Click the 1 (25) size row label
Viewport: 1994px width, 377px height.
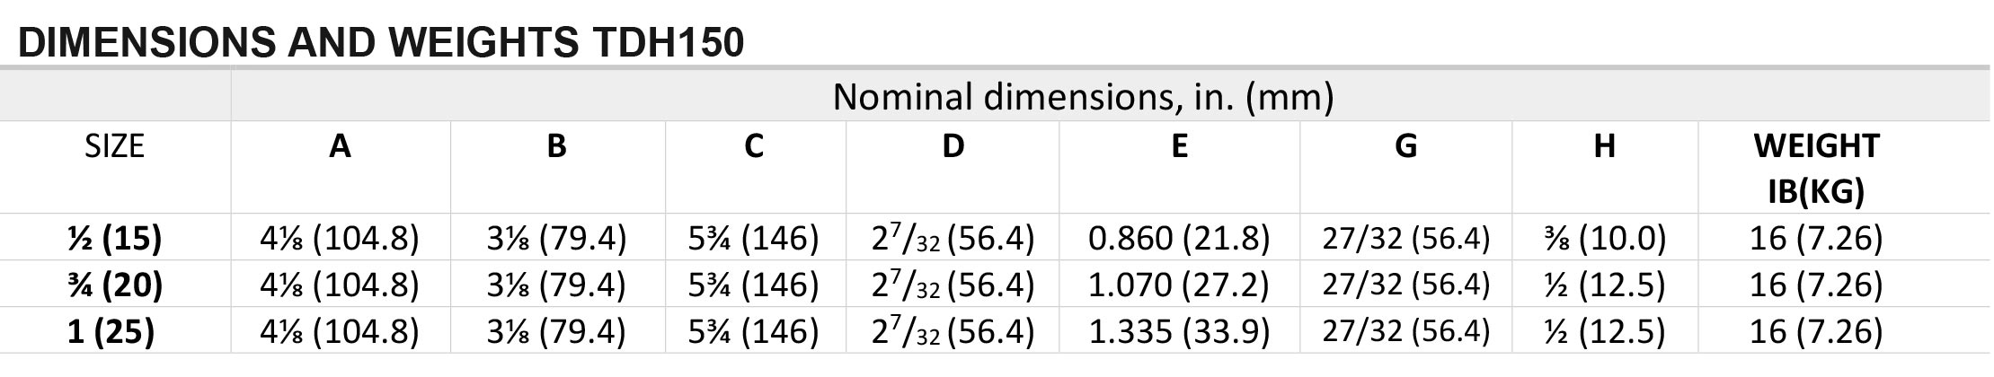(111, 332)
